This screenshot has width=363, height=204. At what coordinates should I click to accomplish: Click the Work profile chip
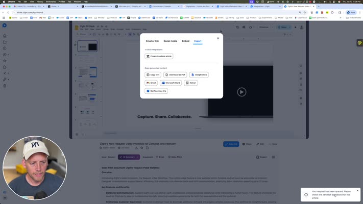pyautogui.click(x=351, y=12)
